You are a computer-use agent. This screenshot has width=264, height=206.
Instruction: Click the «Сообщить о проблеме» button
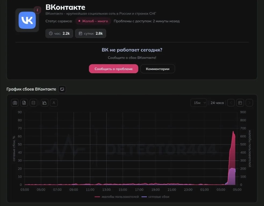tap(114, 69)
